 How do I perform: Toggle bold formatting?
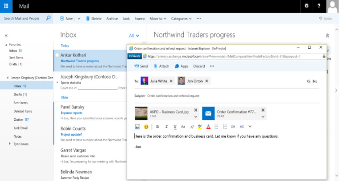point(157,126)
